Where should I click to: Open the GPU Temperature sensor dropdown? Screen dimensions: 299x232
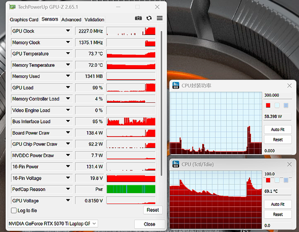pos(68,54)
